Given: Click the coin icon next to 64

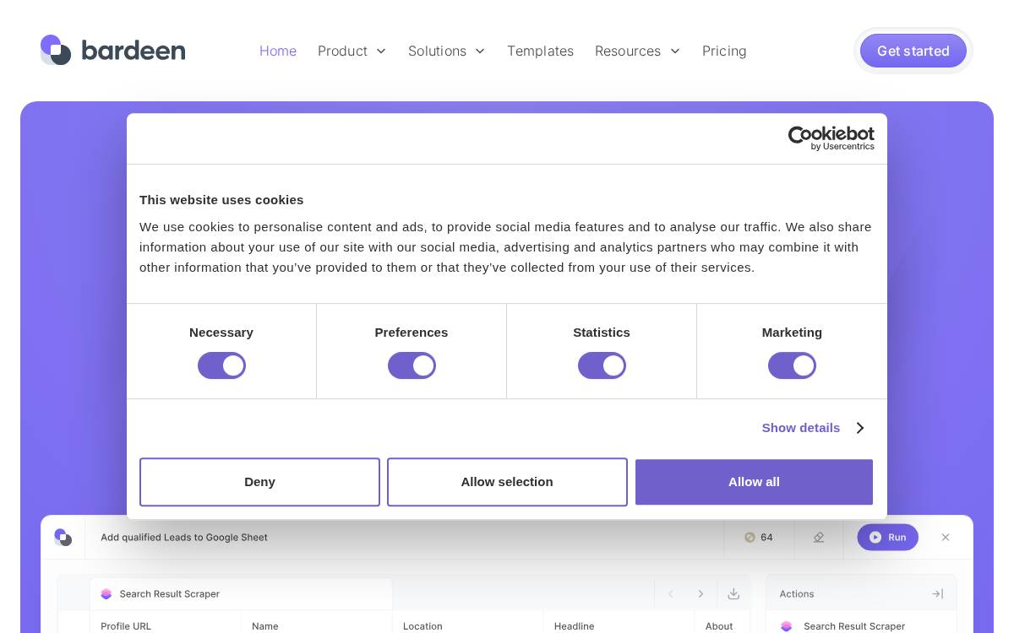Looking at the screenshot, I should tap(750, 537).
